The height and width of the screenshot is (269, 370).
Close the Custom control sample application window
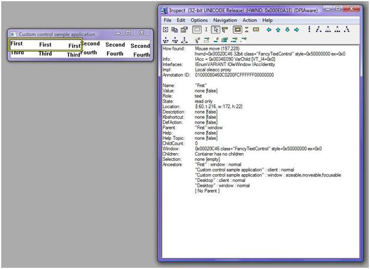click(x=142, y=32)
